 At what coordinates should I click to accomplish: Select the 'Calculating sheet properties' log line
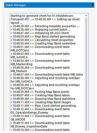point(42,40)
